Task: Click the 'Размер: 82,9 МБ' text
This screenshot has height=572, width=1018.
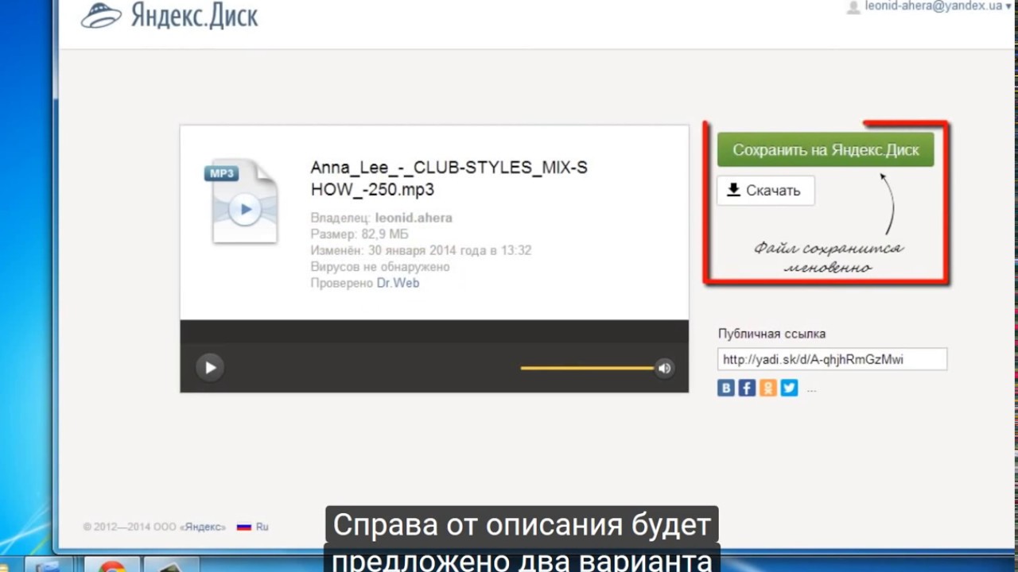Action: pyautogui.click(x=359, y=234)
